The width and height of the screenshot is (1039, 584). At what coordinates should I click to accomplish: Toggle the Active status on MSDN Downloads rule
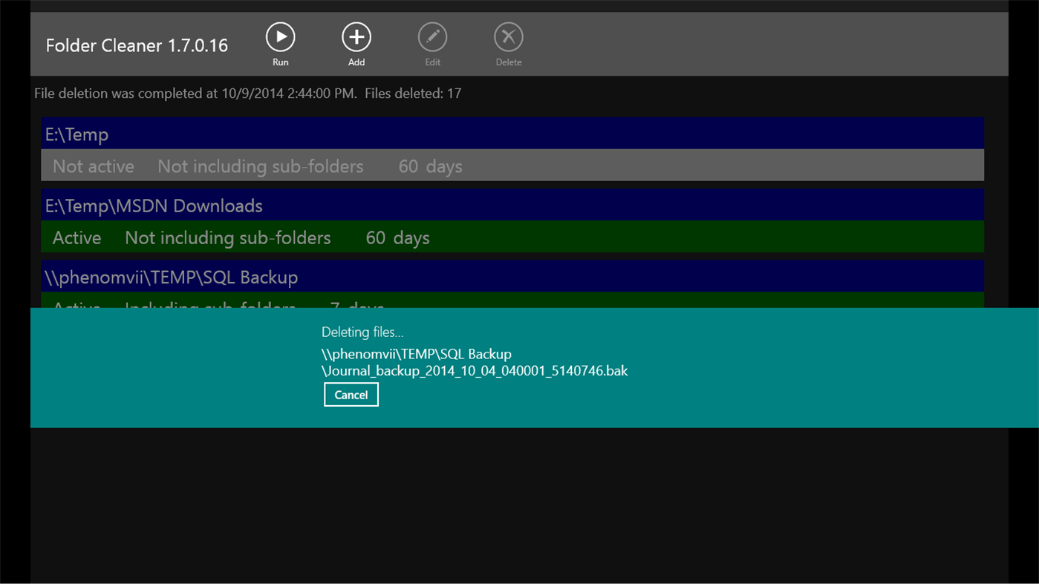pos(76,237)
